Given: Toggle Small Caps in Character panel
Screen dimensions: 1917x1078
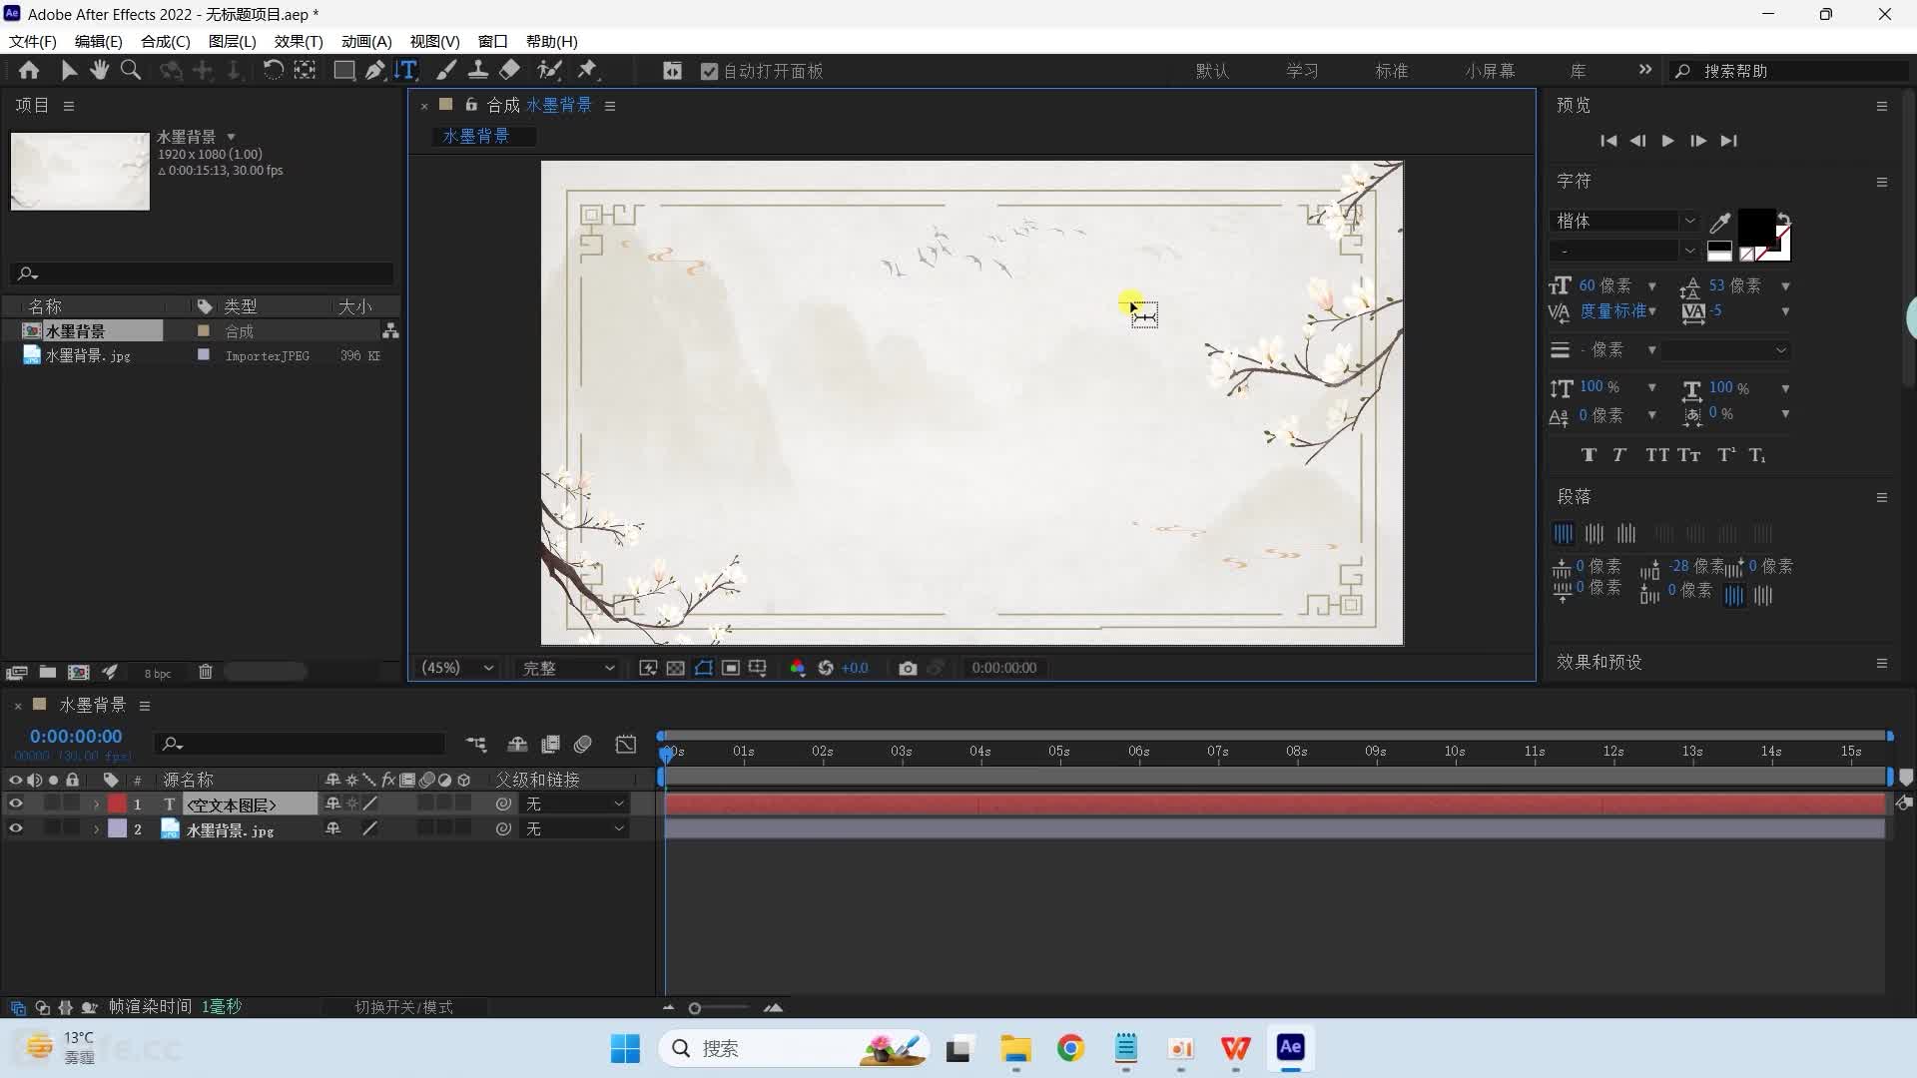Looking at the screenshot, I should click(1689, 455).
